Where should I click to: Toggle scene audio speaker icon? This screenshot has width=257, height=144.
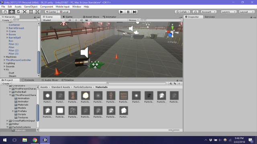[81, 20]
